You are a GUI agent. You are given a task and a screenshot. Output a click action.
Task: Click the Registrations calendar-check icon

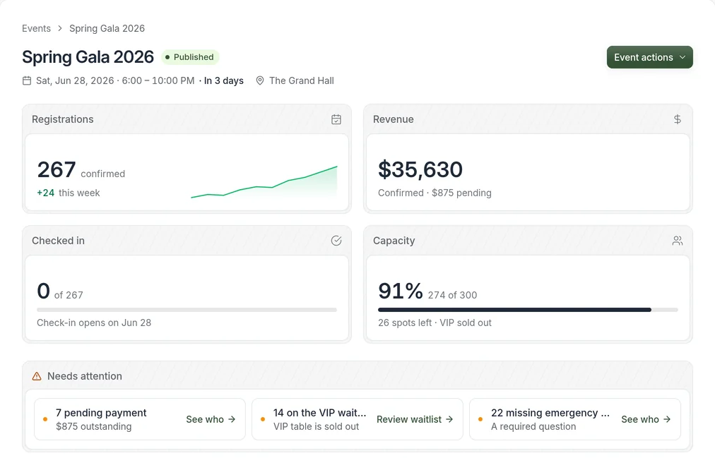pos(336,119)
